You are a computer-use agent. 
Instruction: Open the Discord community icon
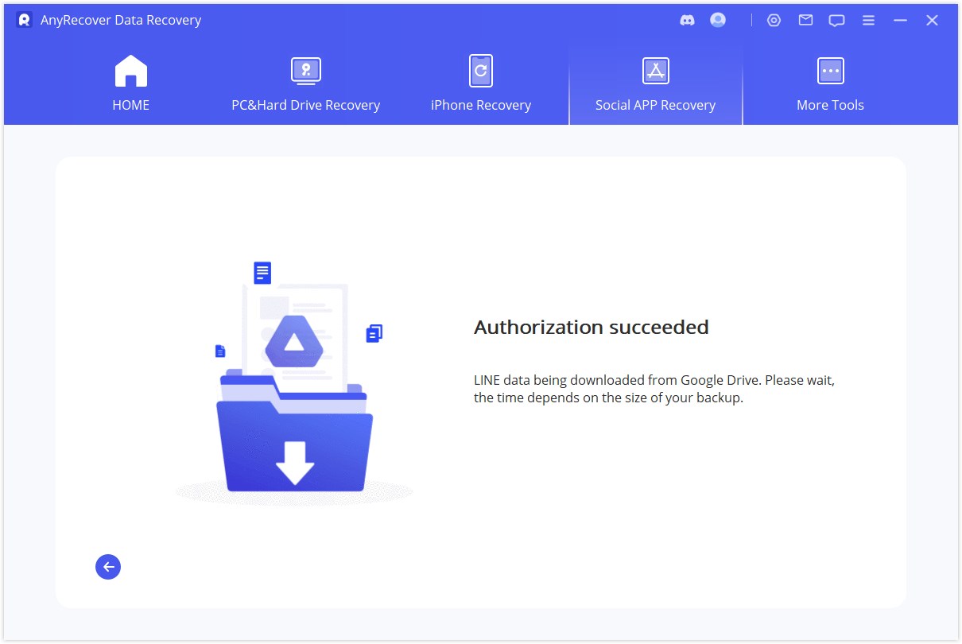(686, 20)
